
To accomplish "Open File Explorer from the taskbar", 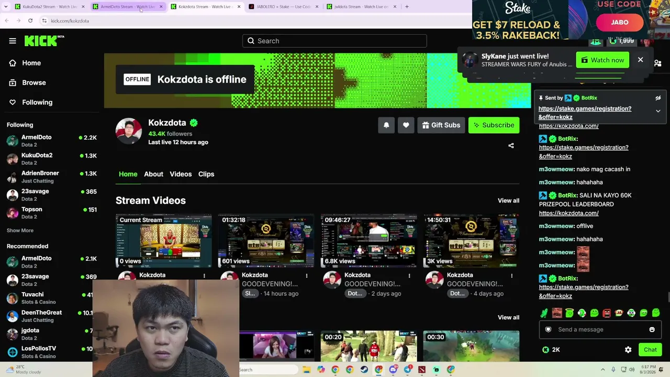I will [x=307, y=370].
